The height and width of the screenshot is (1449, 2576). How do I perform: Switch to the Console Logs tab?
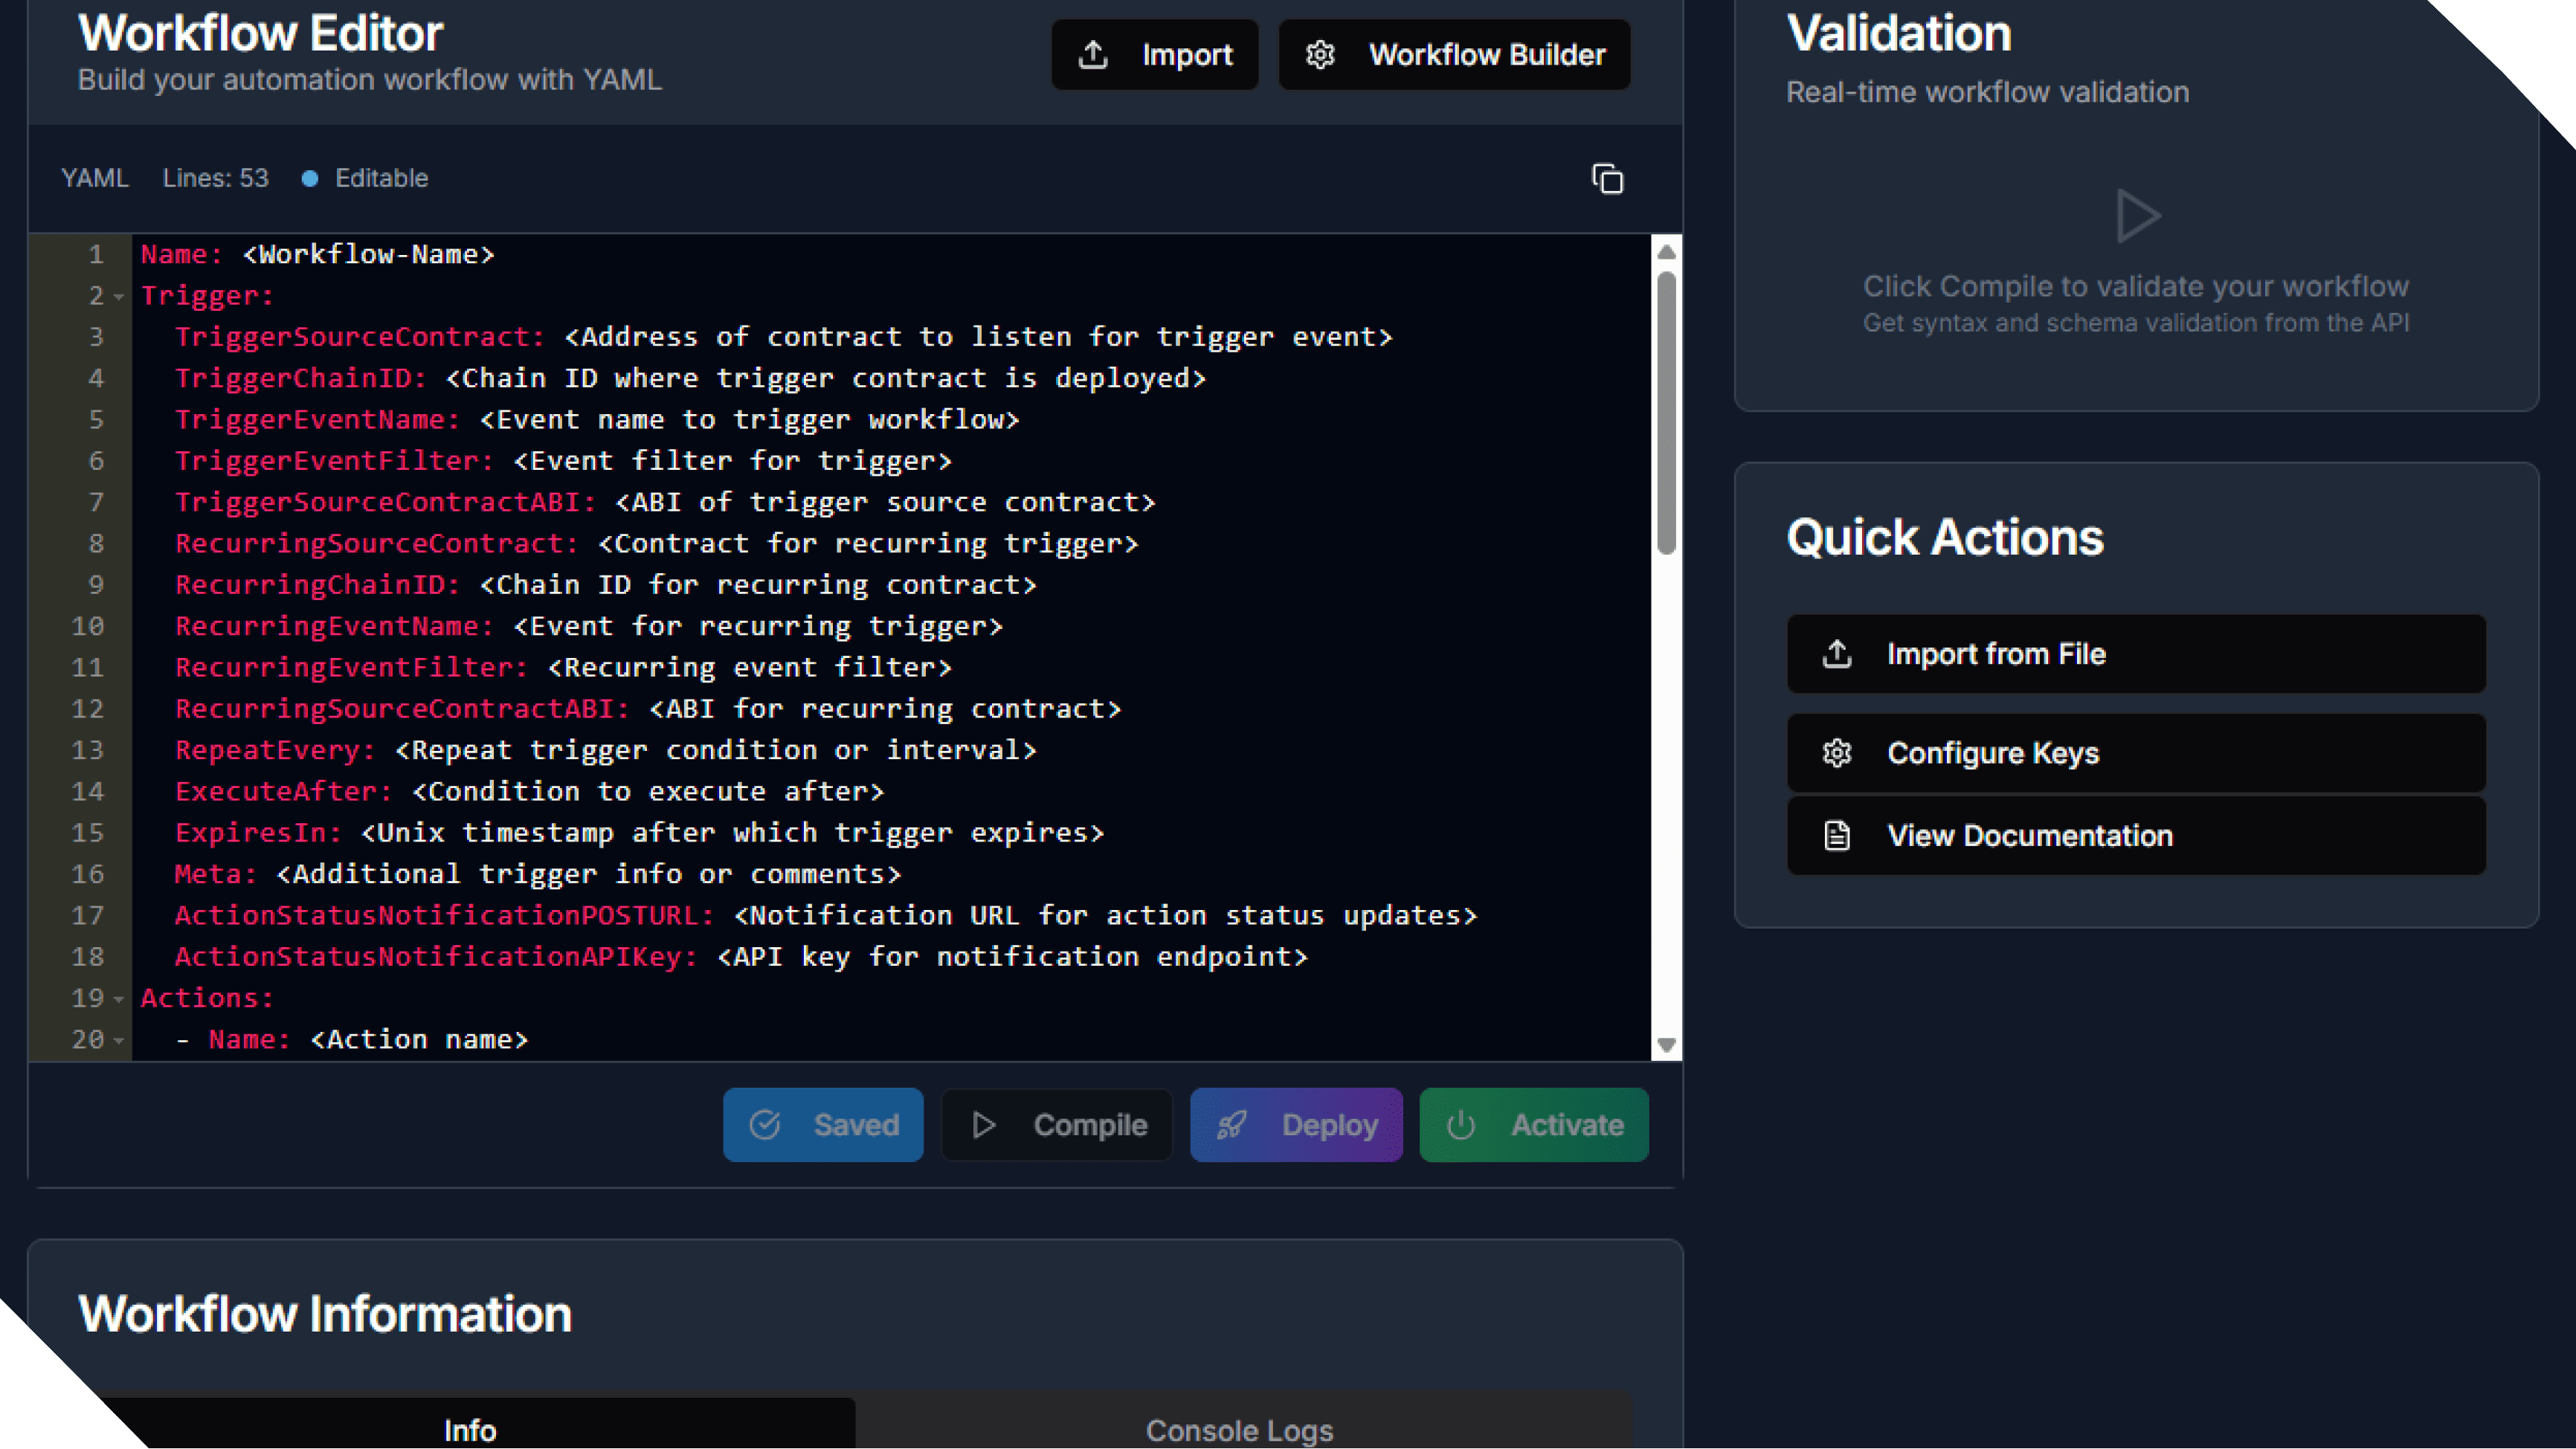click(x=1239, y=1430)
